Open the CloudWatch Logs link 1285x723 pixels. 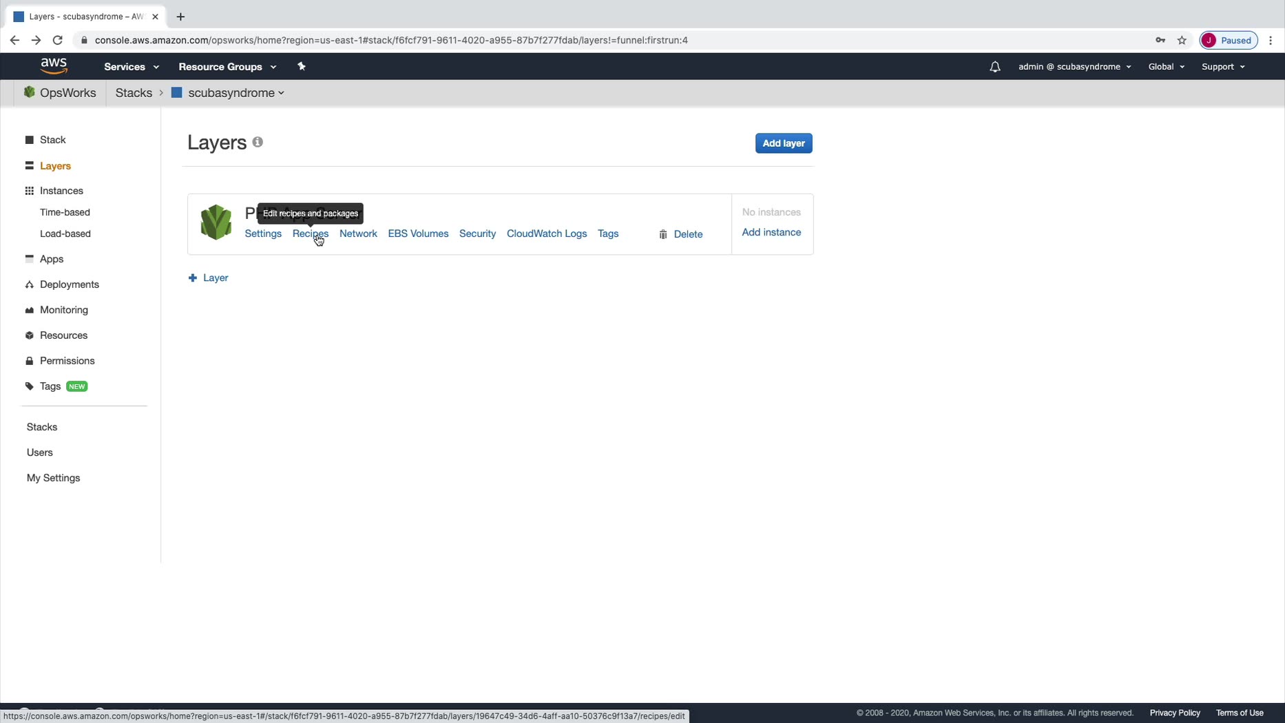click(547, 233)
